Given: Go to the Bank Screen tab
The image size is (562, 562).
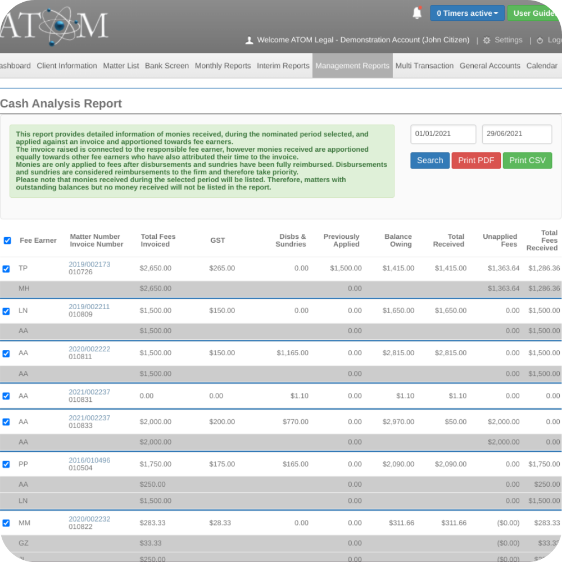Looking at the screenshot, I should coord(166,65).
